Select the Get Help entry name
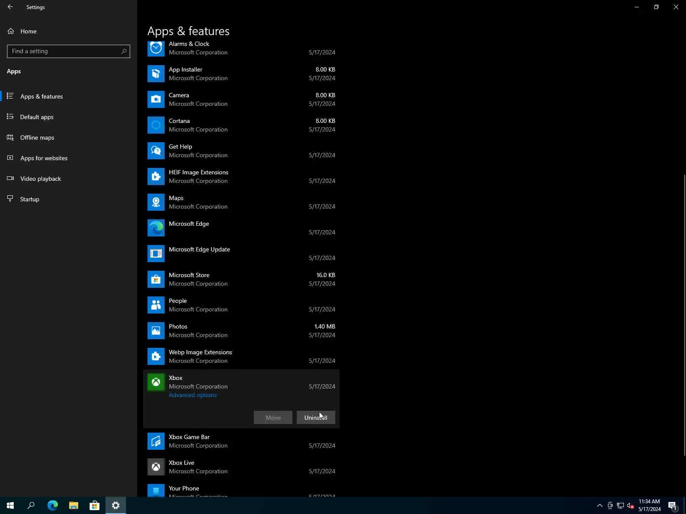The height and width of the screenshot is (514, 686). [x=181, y=146]
